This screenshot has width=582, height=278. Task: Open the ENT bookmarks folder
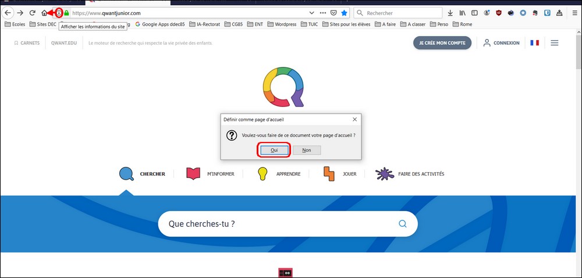coord(255,24)
